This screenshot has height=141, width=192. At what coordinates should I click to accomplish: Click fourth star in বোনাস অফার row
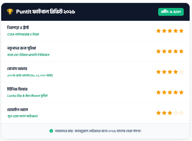coord(176,72)
